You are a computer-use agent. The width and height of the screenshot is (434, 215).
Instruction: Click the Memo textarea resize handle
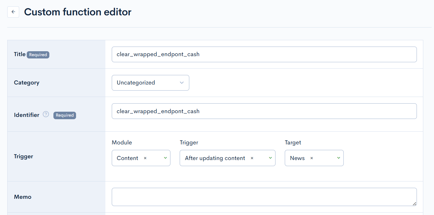pos(415,204)
